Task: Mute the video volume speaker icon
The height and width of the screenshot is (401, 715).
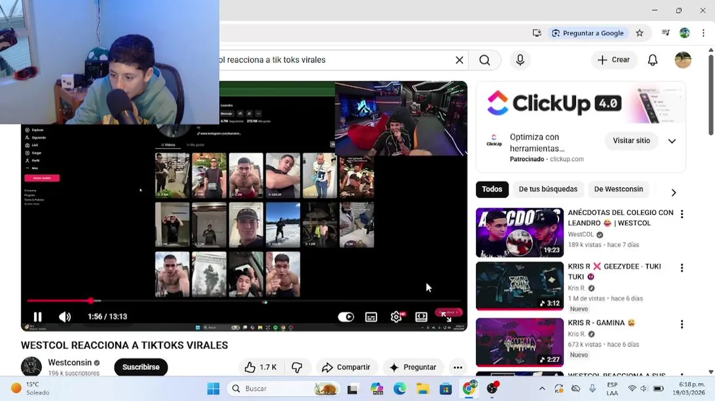Action: pyautogui.click(x=65, y=317)
